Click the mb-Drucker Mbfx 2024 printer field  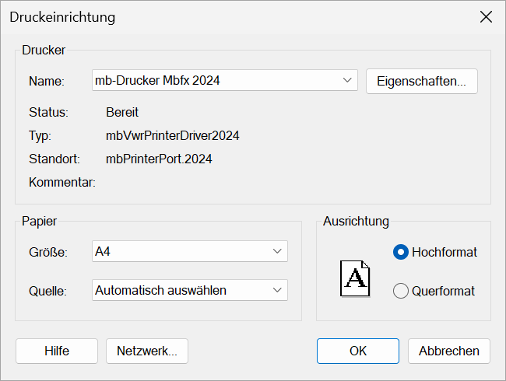(225, 80)
